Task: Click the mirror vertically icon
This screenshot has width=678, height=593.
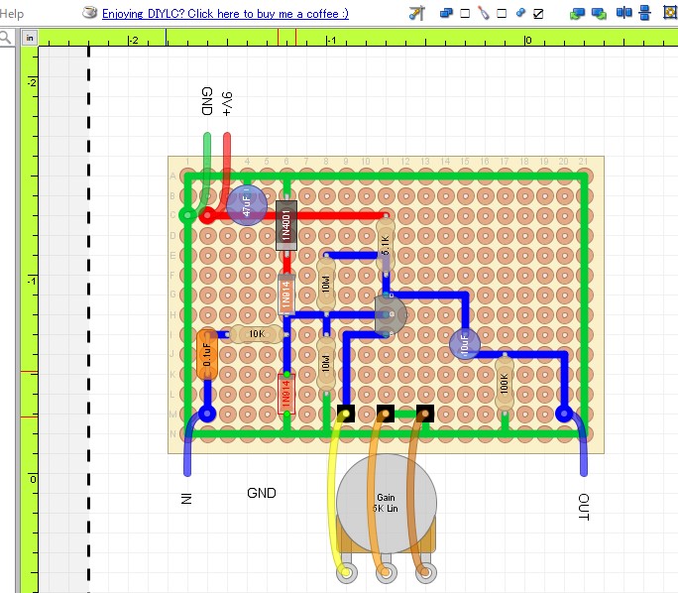Action: tap(644, 13)
